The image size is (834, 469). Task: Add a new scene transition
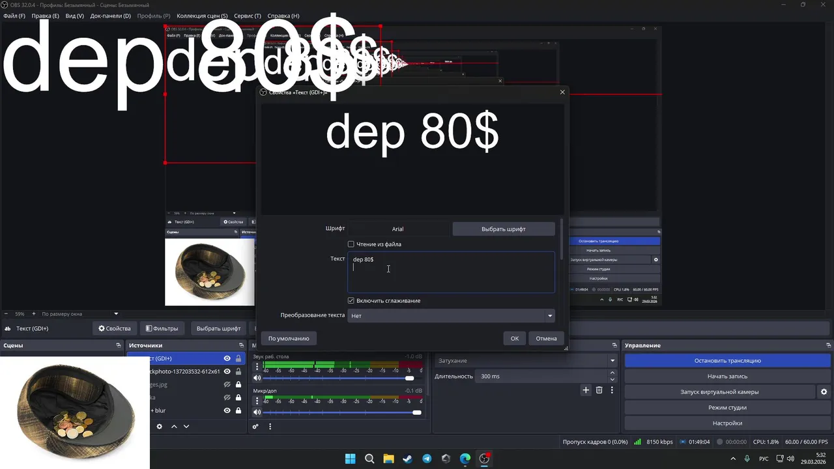click(x=586, y=390)
